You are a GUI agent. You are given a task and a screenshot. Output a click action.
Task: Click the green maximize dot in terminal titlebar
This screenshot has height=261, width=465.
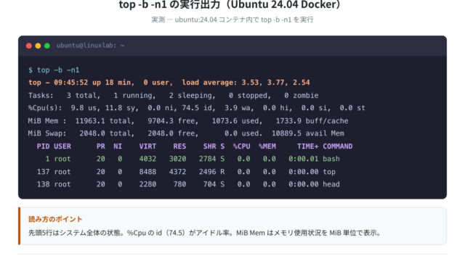click(46, 46)
